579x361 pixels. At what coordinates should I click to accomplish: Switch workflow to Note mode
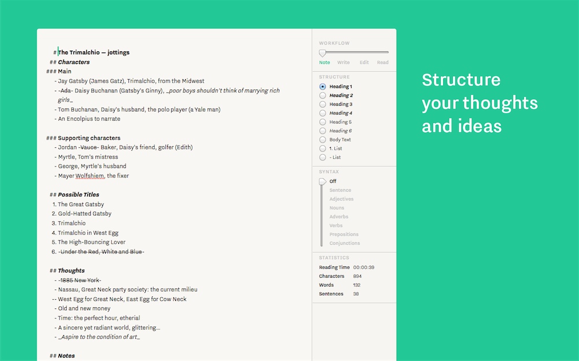point(324,62)
